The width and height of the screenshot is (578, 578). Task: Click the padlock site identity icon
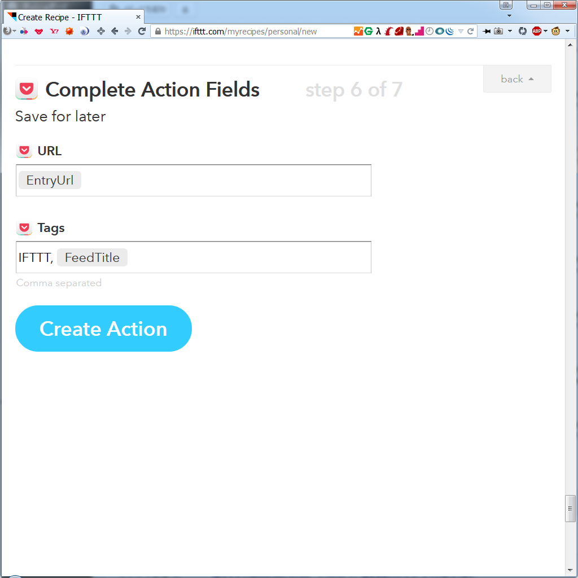[158, 32]
